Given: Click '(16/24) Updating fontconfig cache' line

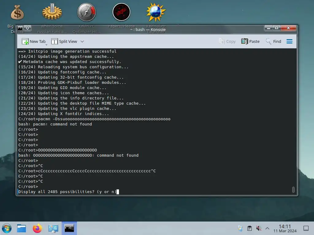Looking at the screenshot, I should (62, 72).
